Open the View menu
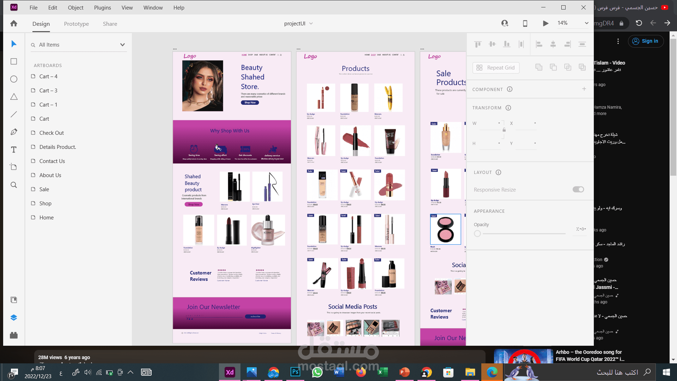This screenshot has height=381, width=677. [127, 7]
